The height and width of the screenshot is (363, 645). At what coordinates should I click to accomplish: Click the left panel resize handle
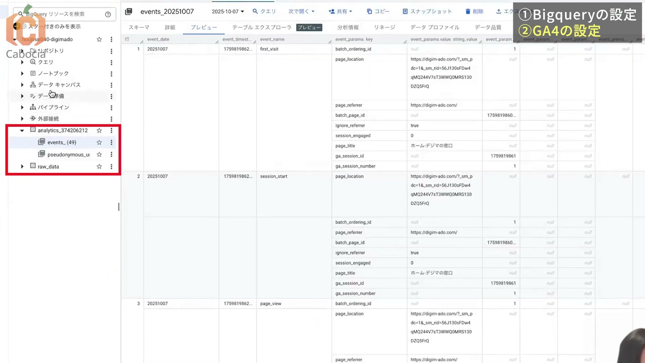pyautogui.click(x=119, y=207)
